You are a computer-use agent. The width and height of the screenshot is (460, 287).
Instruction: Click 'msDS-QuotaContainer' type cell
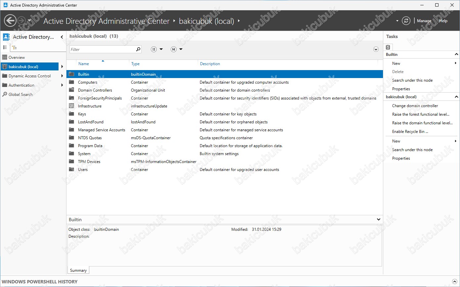point(151,138)
